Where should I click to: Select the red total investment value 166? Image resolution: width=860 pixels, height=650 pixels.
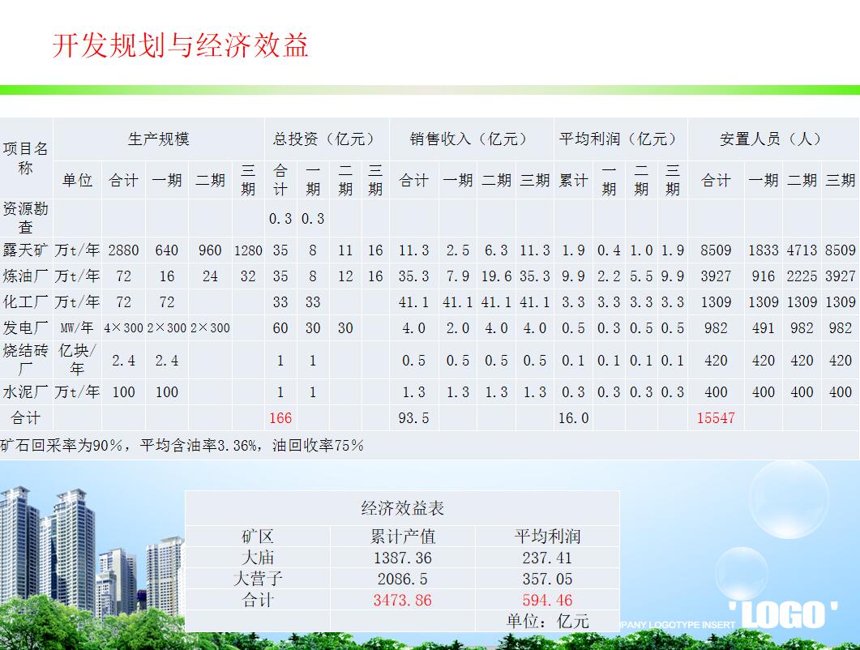[280, 418]
